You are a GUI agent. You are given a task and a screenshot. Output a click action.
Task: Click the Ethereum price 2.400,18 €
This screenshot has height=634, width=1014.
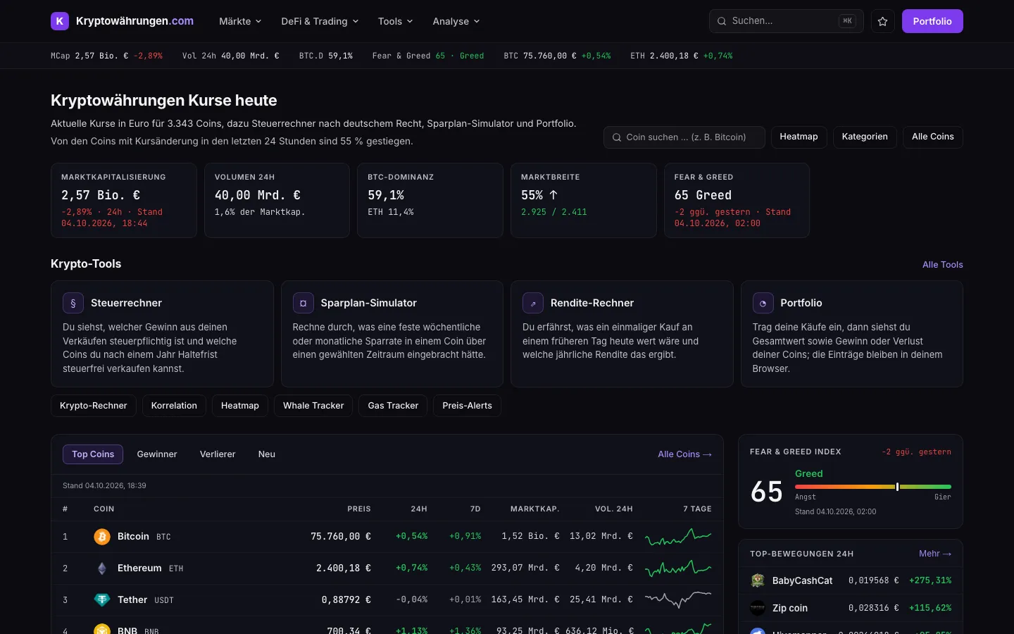point(343,568)
